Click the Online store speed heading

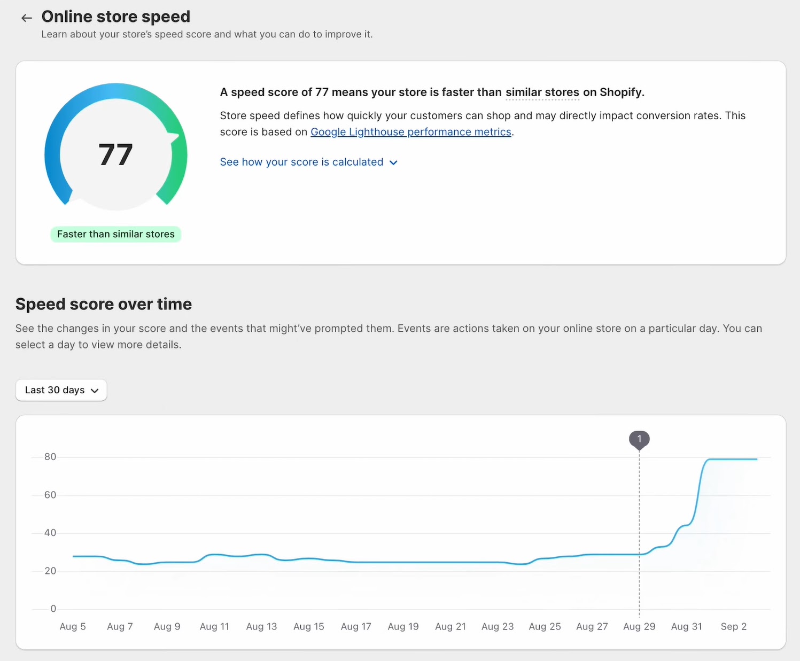(115, 17)
